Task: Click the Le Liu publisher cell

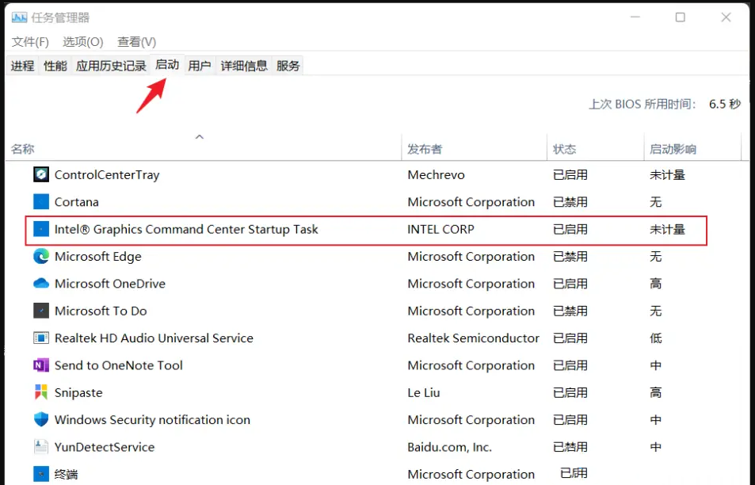Action: (424, 392)
